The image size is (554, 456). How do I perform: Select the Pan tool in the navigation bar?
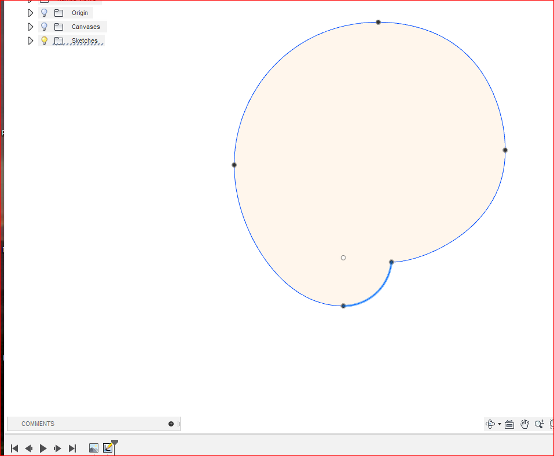click(x=524, y=424)
